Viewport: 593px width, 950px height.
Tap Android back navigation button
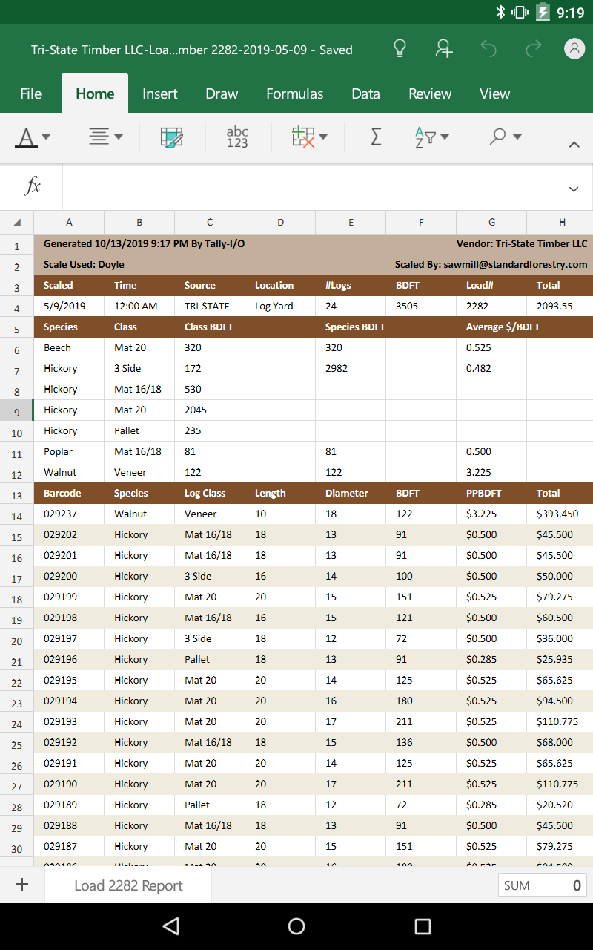tap(171, 926)
